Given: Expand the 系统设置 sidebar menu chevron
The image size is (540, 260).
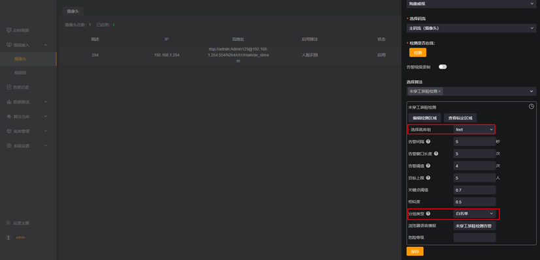Looking at the screenshot, I should pyautogui.click(x=46, y=145).
